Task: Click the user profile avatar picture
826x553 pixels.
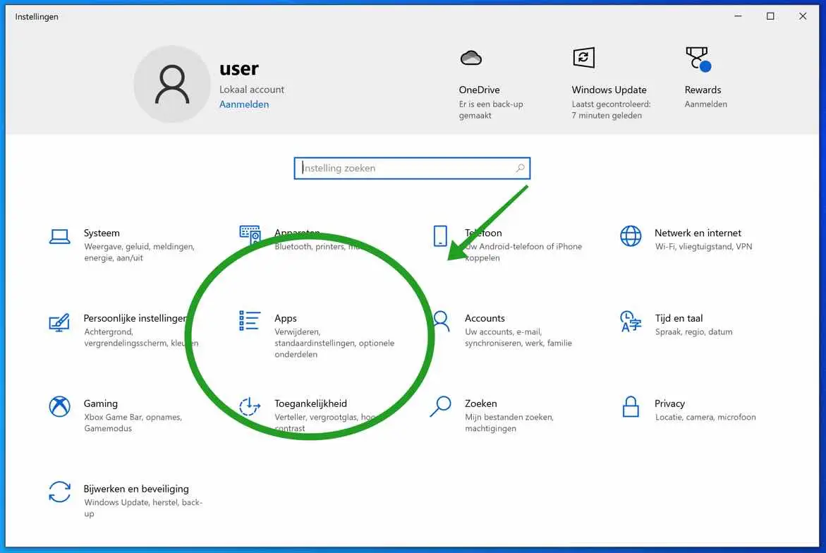Action: (171, 84)
